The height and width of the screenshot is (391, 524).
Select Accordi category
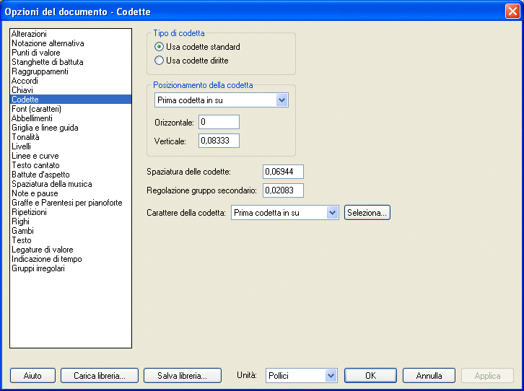[x=71, y=81]
